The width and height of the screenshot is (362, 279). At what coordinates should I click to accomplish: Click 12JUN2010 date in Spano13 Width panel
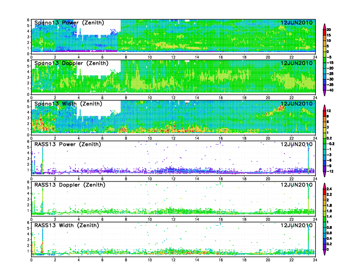click(297, 104)
